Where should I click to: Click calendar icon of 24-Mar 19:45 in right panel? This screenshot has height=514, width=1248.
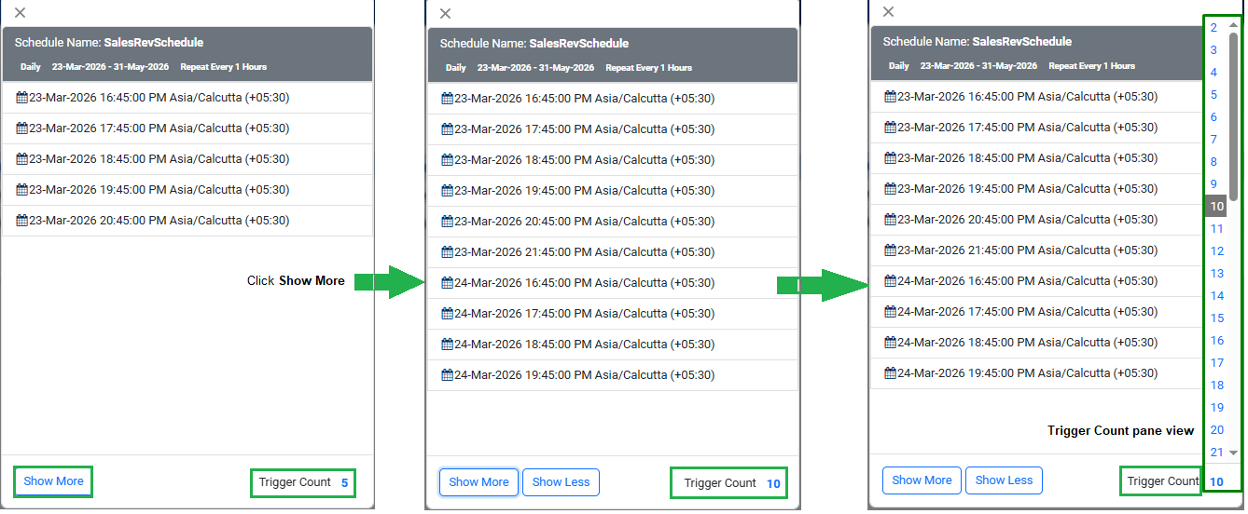[891, 373]
